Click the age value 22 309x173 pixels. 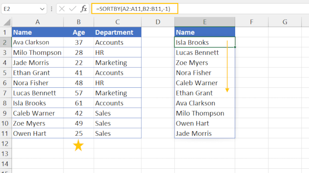tap(79, 63)
